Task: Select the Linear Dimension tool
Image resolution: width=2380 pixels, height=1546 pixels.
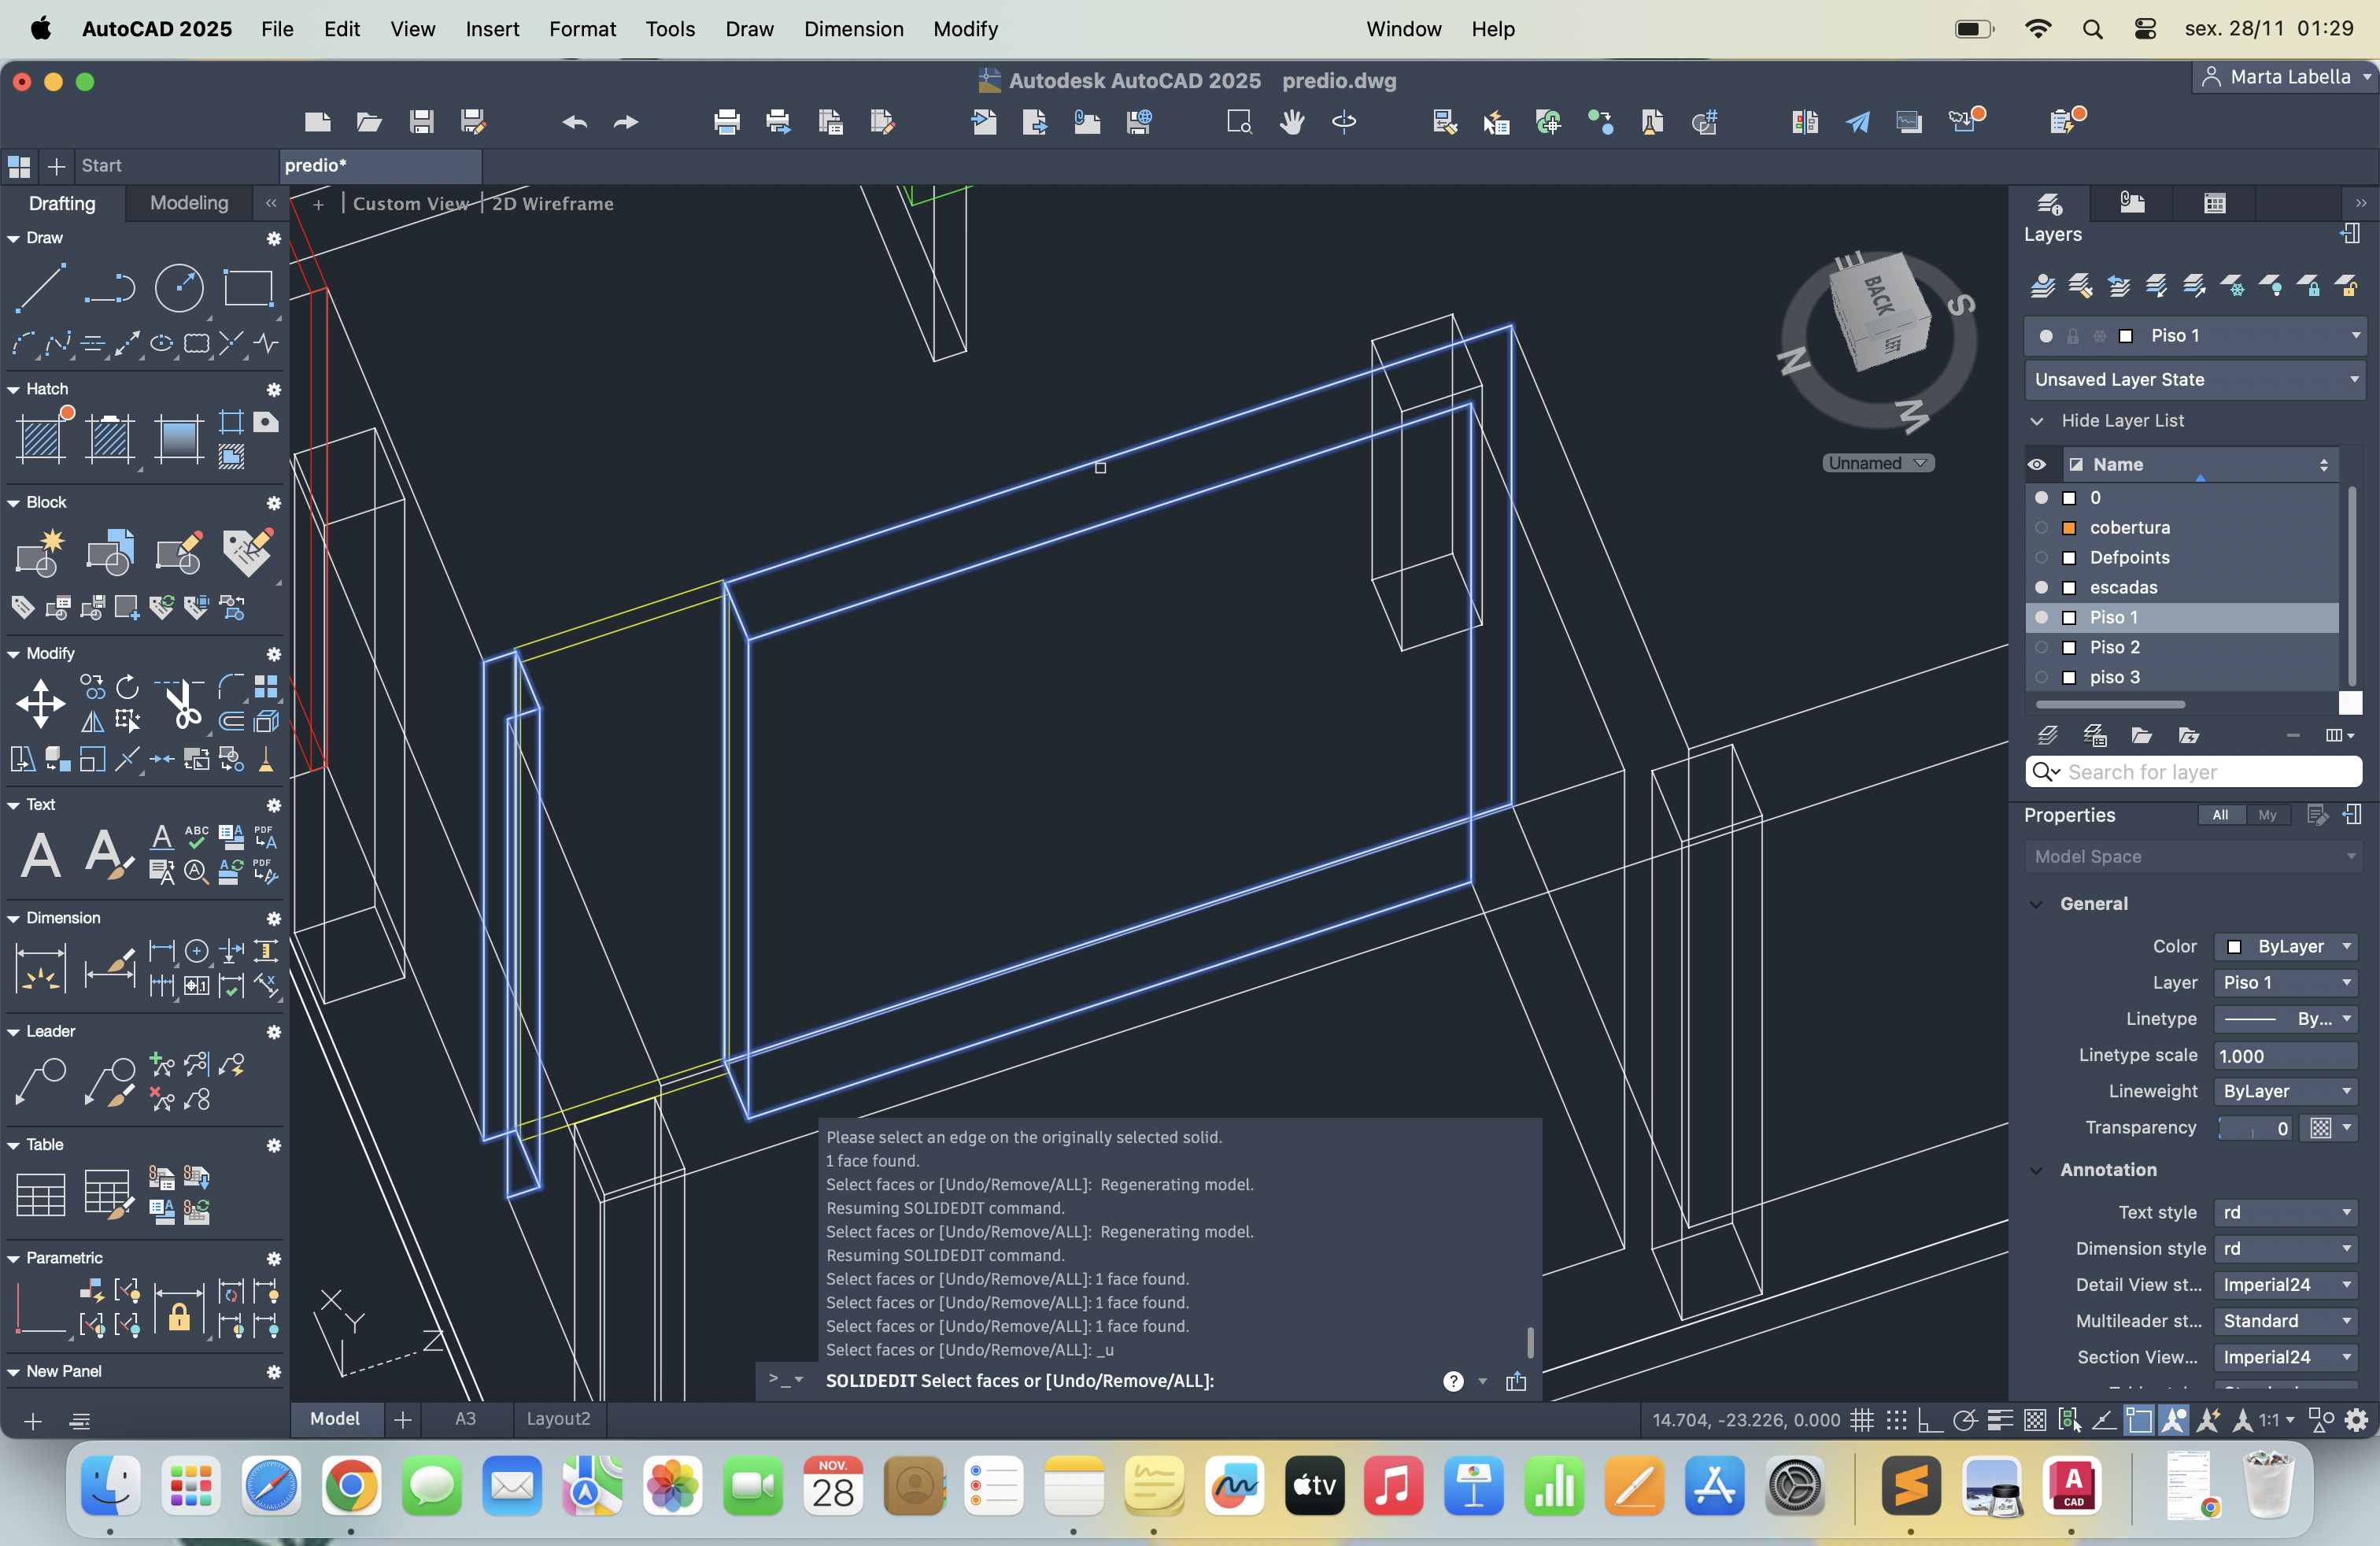Action: pos(40,968)
